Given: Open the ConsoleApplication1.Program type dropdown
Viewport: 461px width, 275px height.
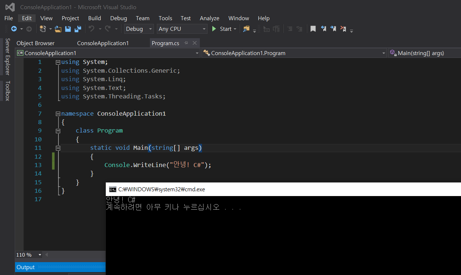Looking at the screenshot, I should click(294, 53).
